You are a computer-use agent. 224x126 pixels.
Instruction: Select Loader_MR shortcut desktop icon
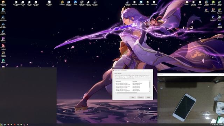(82, 3)
